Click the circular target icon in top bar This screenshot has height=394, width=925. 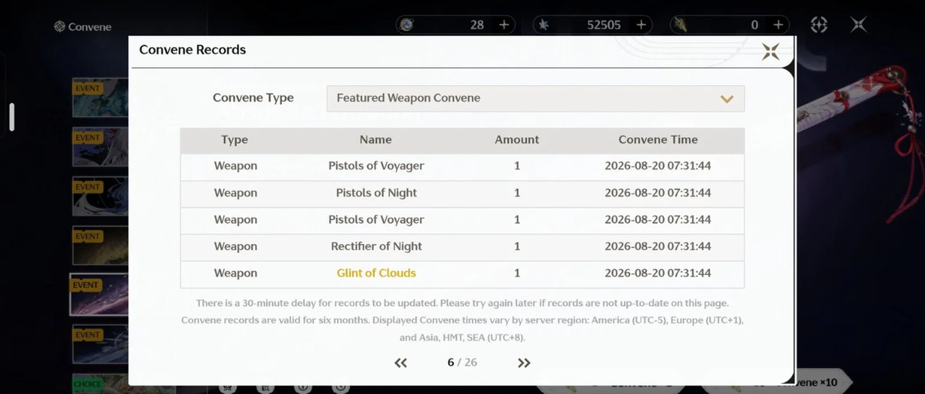click(819, 25)
